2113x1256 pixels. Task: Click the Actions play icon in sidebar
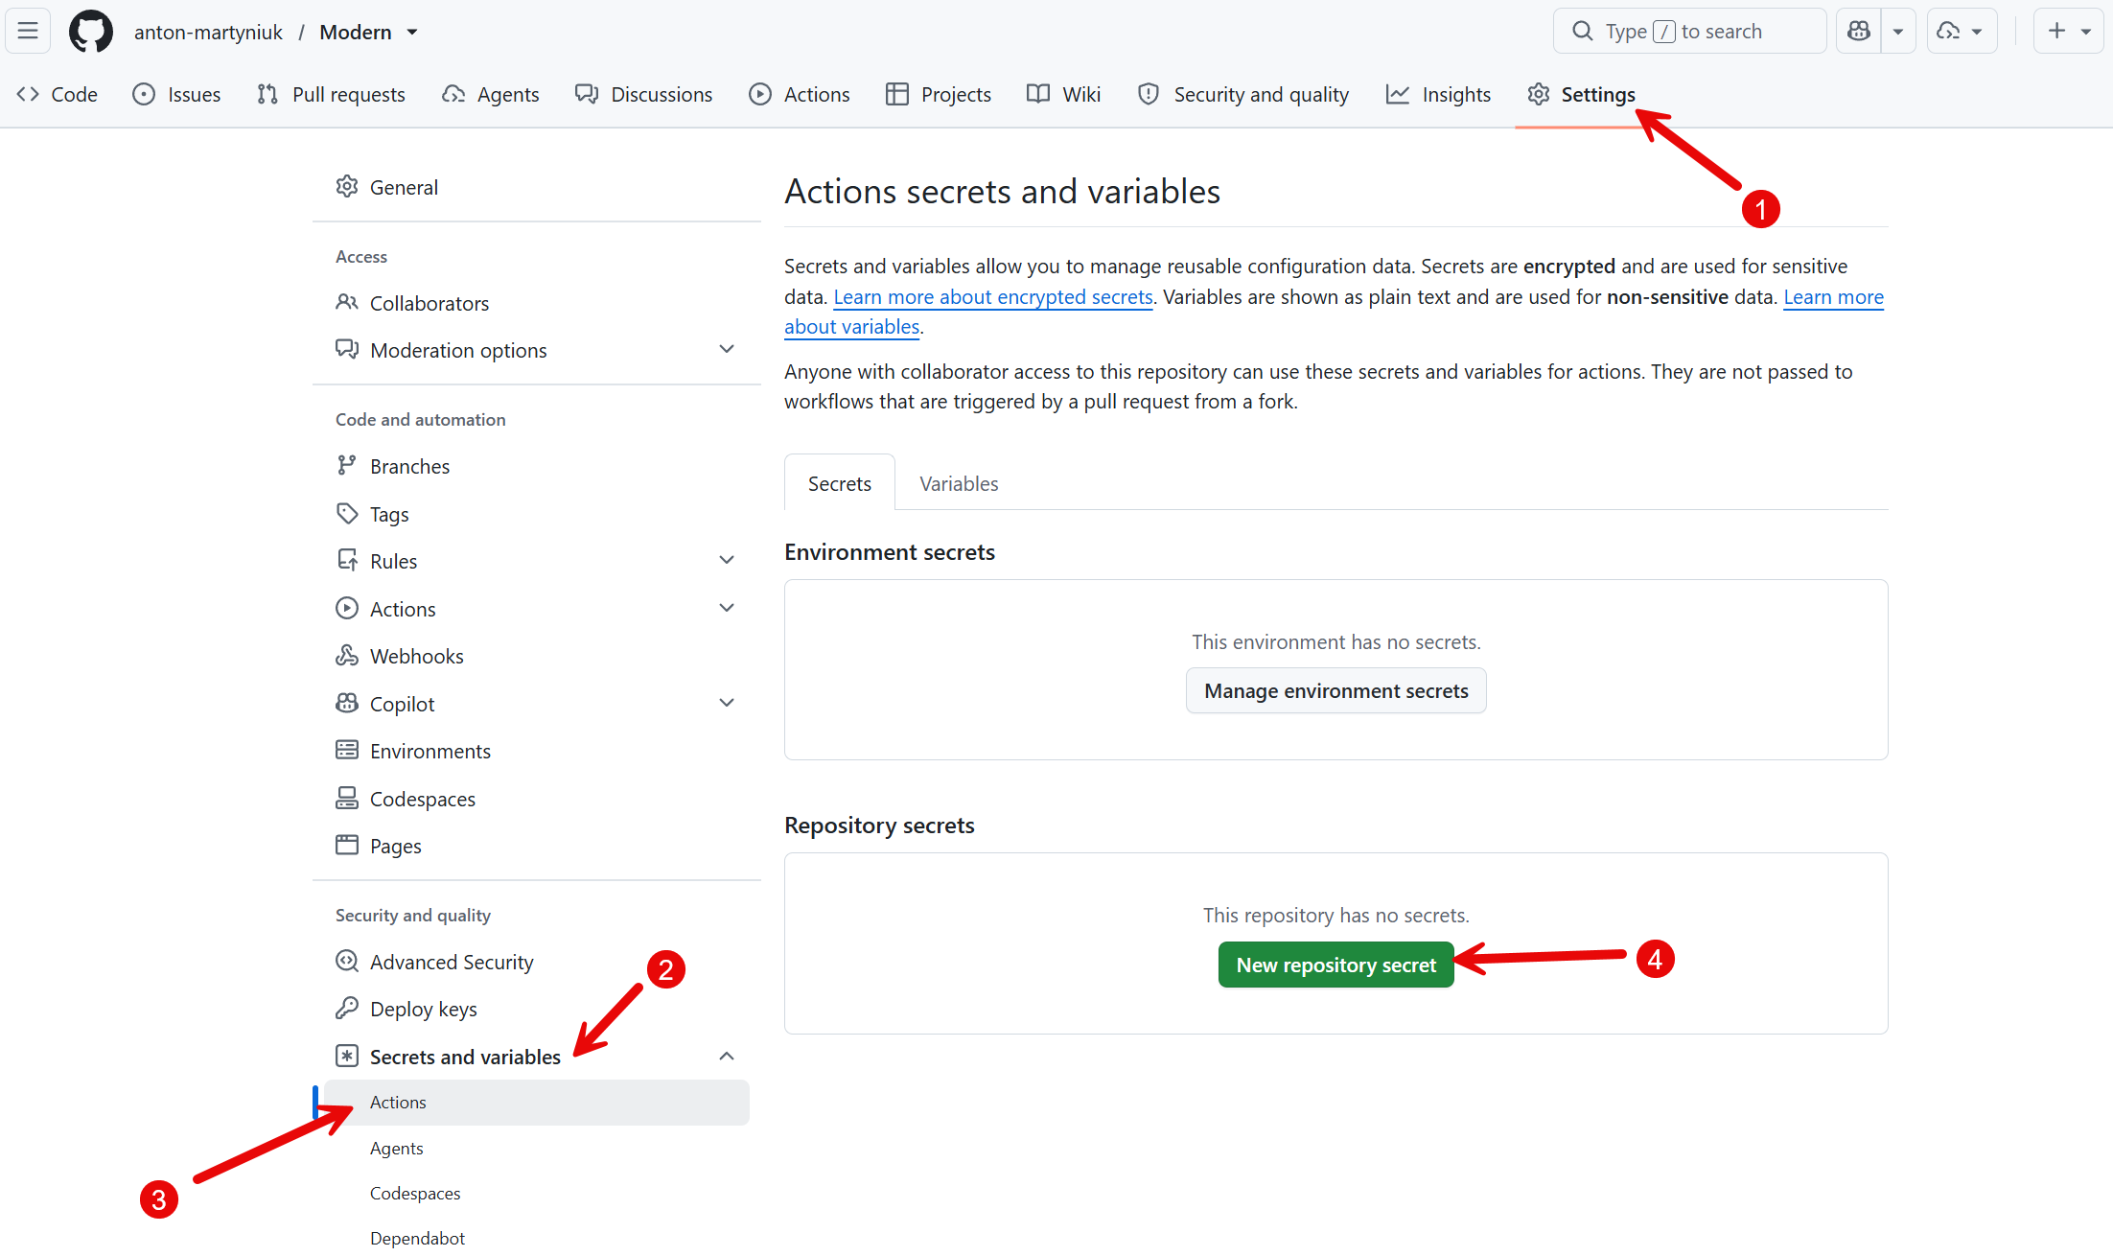(347, 608)
